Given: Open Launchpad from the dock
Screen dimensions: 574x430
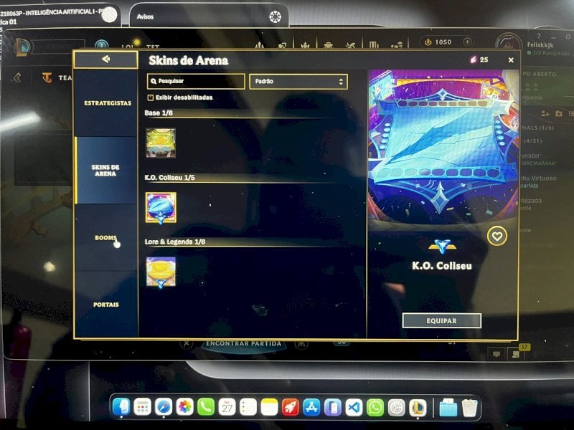Looking at the screenshot, I should (142, 407).
